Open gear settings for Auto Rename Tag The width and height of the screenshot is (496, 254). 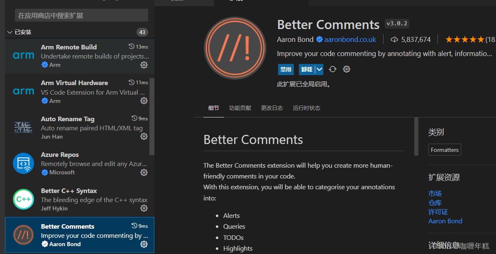coord(144,136)
